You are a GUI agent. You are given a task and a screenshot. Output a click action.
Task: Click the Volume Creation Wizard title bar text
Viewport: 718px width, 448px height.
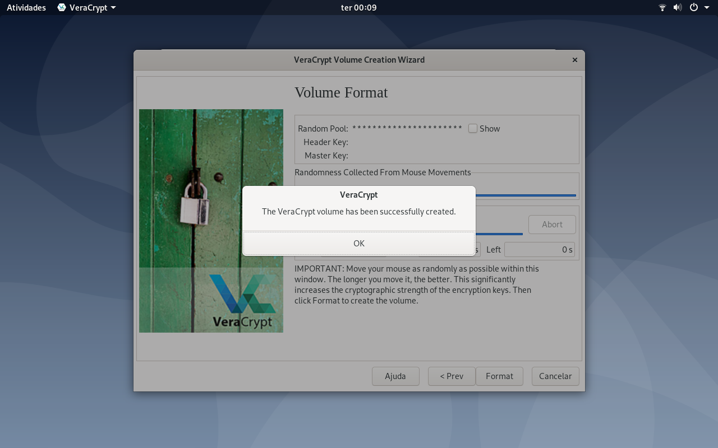359,60
